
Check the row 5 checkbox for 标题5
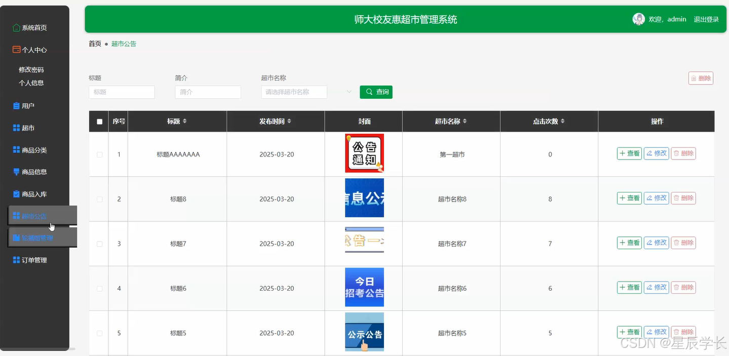click(99, 333)
